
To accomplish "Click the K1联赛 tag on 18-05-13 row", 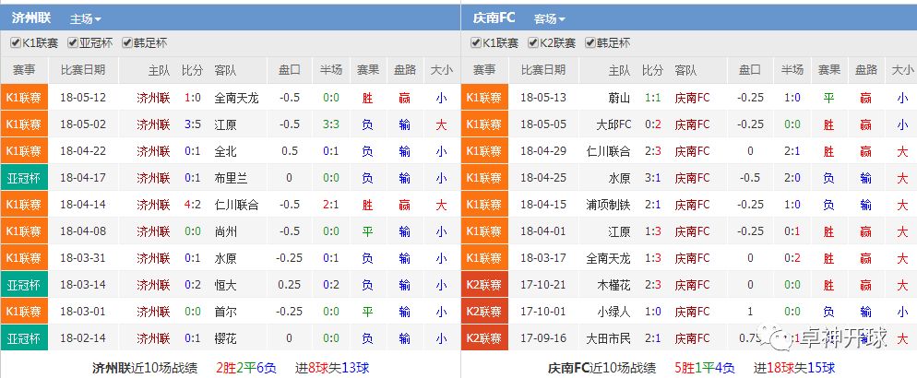I will [485, 98].
